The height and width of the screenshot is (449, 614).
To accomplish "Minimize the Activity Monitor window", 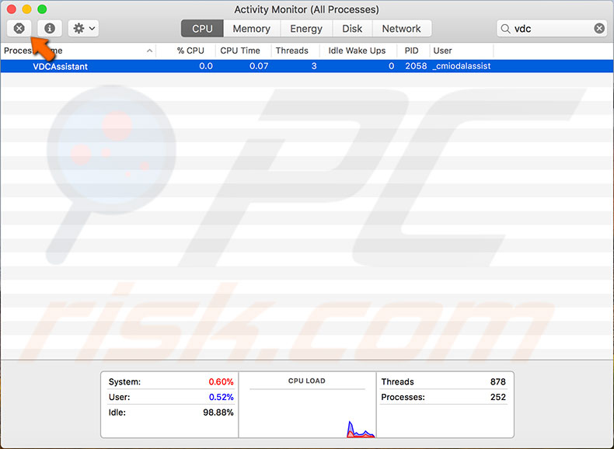I will [26, 9].
